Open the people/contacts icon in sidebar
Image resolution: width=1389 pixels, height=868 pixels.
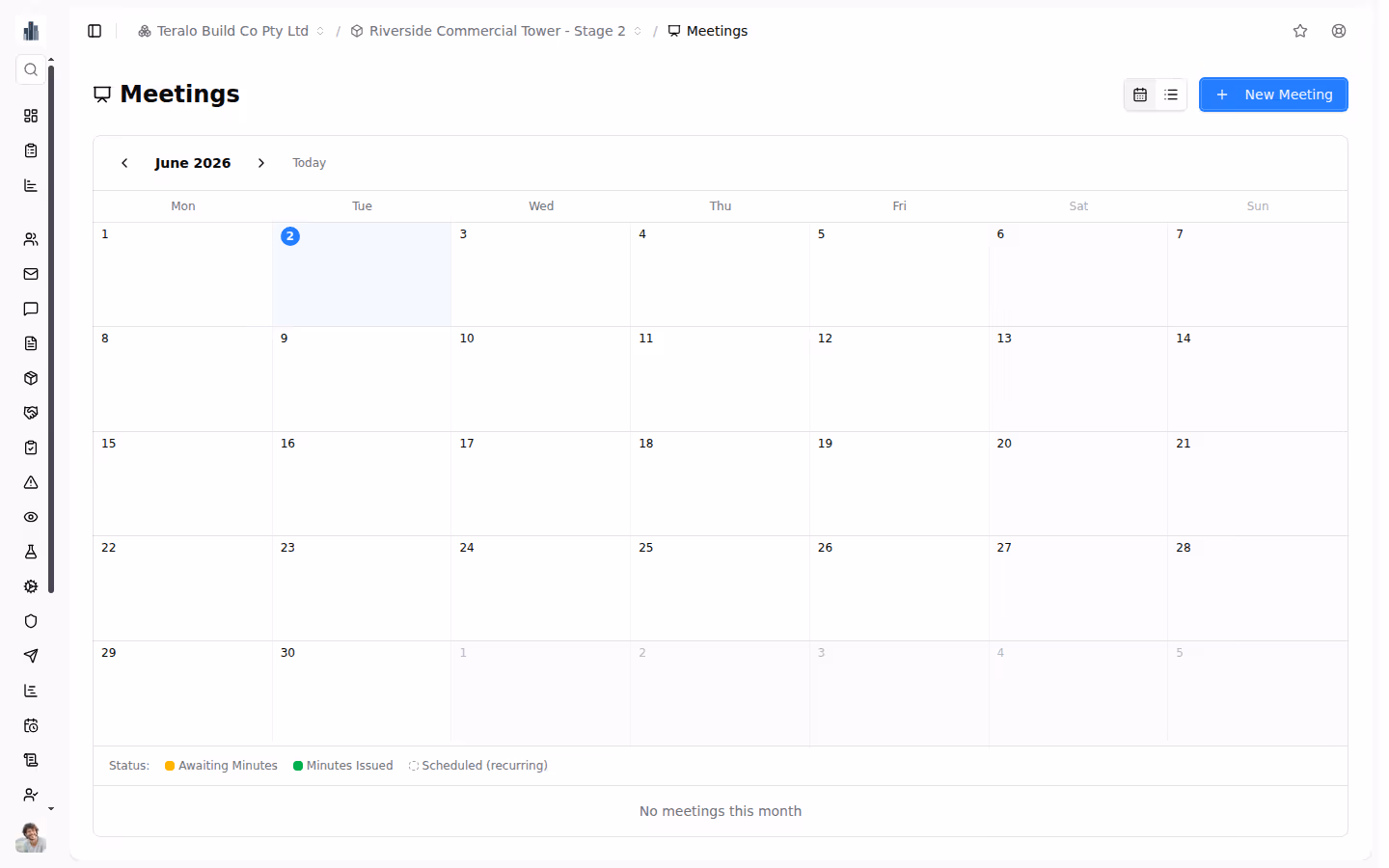(x=31, y=239)
